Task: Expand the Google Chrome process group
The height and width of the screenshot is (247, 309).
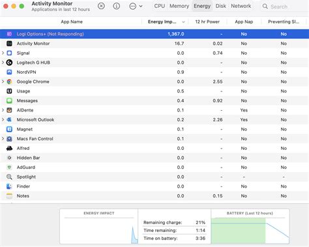Action: (x=3, y=81)
